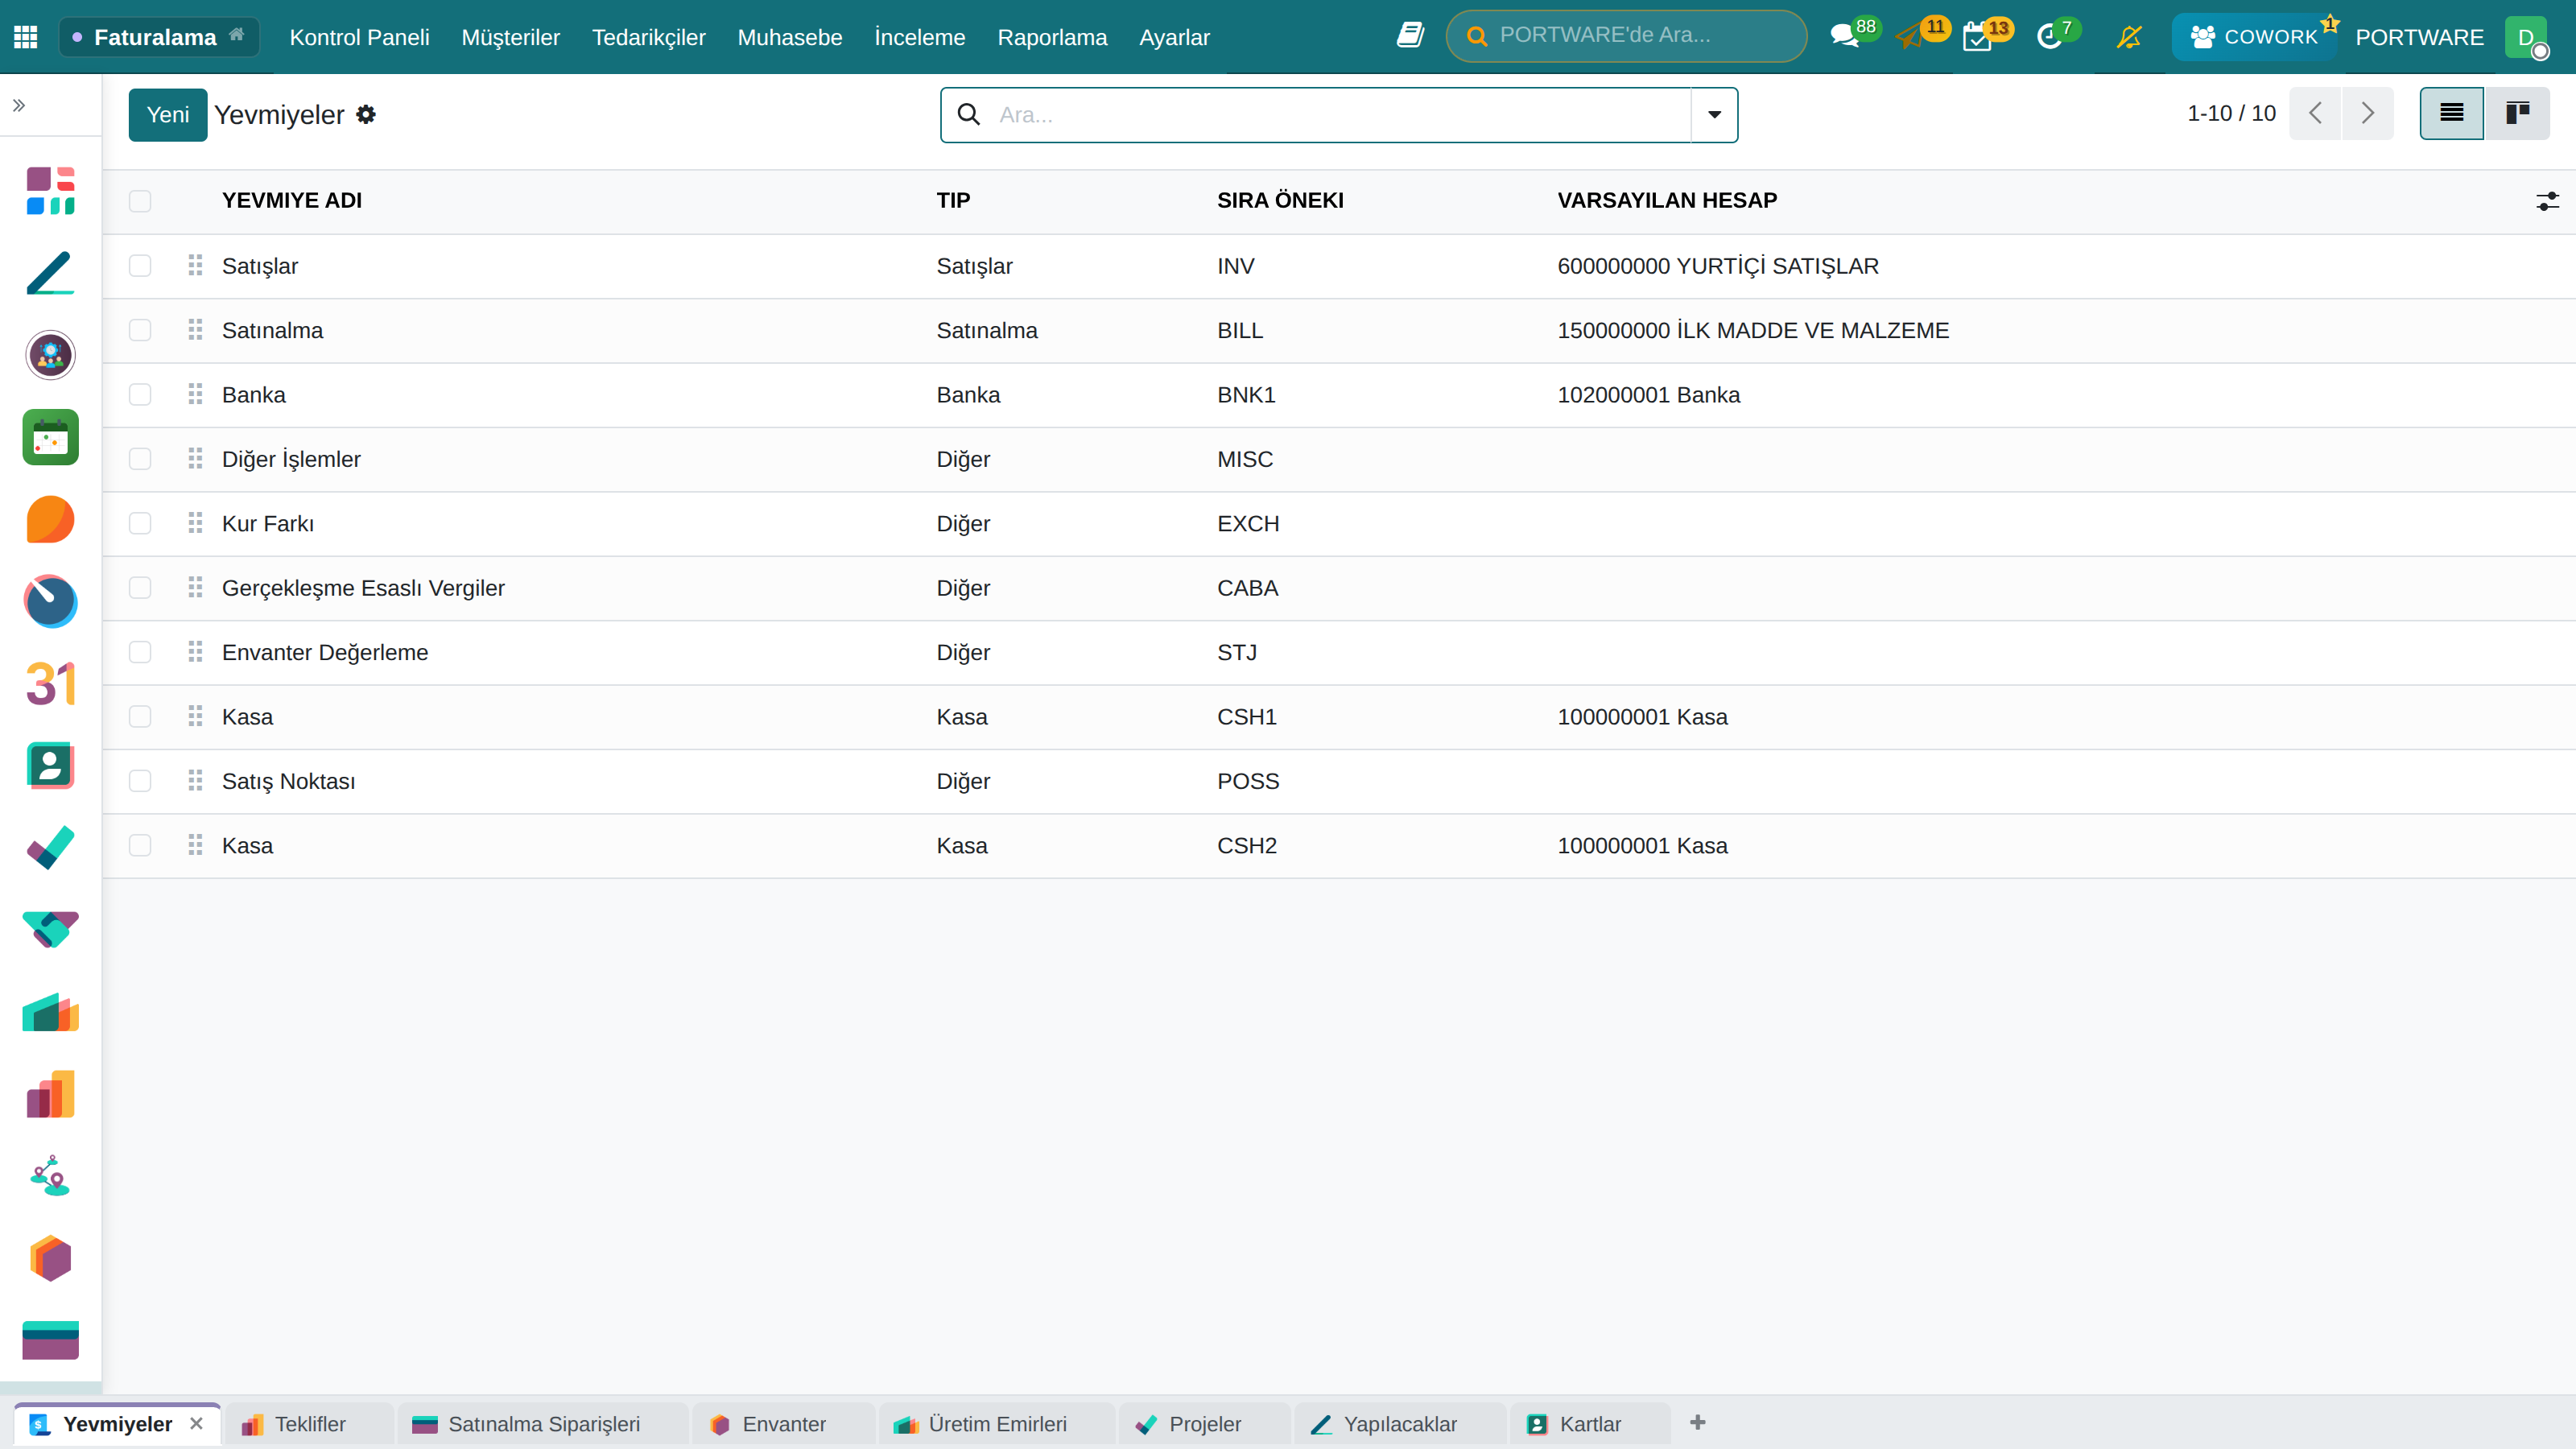The image size is (2576, 1449).
Task: Click the Yeni button
Action: pyautogui.click(x=168, y=115)
